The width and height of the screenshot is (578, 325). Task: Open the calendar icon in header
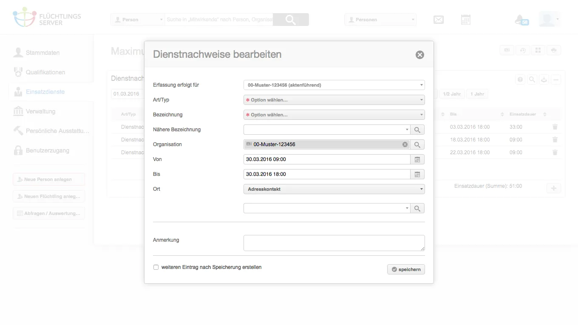[466, 20]
